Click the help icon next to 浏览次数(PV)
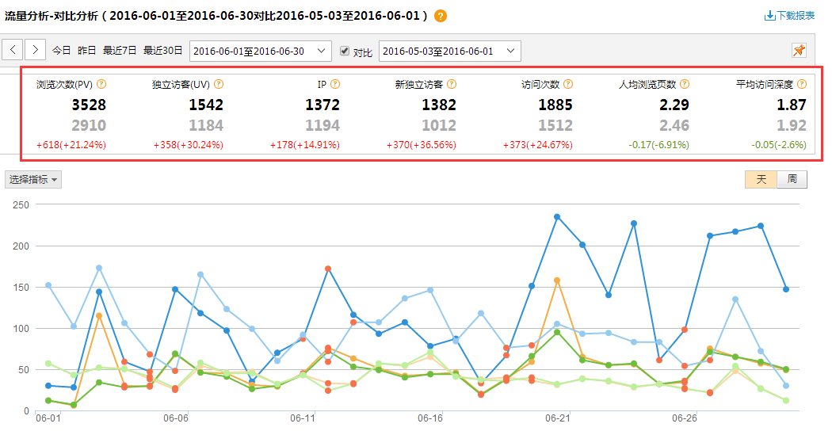This screenshot has height=435, width=832. click(101, 84)
